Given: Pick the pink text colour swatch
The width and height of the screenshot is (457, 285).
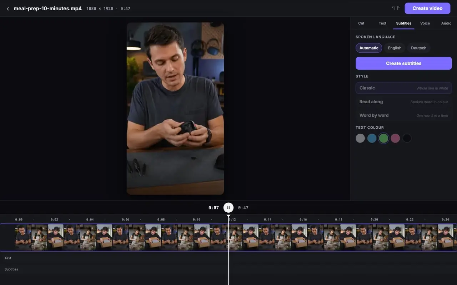Looking at the screenshot, I should (x=395, y=138).
